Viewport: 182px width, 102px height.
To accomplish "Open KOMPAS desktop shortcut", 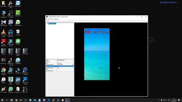I will pyautogui.click(x=25, y=71).
